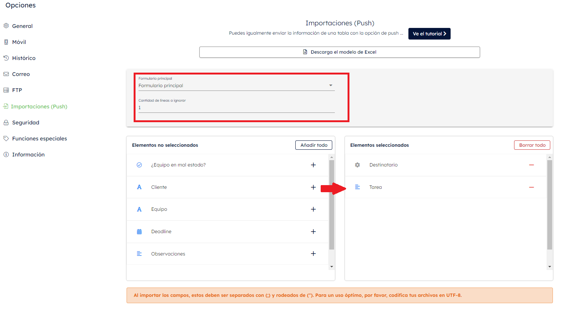
Task: Click down arrow of selected list scrollbar
Action: pyautogui.click(x=550, y=267)
